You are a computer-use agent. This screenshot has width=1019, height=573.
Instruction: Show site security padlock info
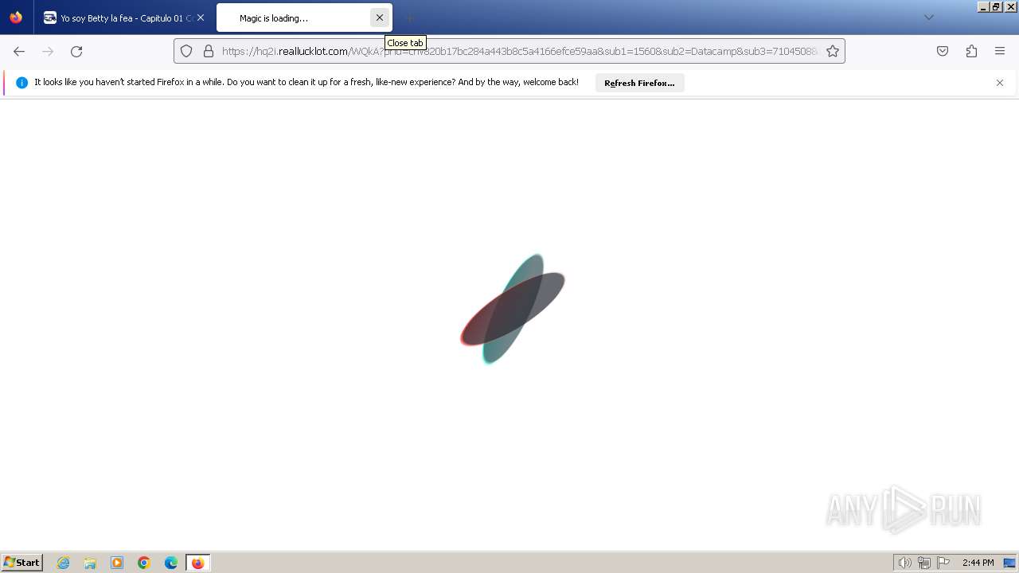pyautogui.click(x=209, y=51)
